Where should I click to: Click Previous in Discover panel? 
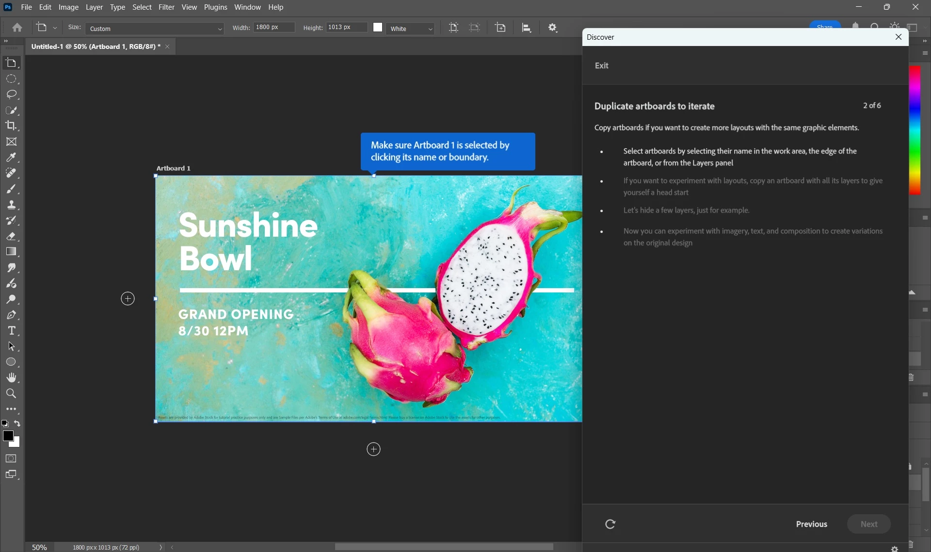pyautogui.click(x=811, y=524)
